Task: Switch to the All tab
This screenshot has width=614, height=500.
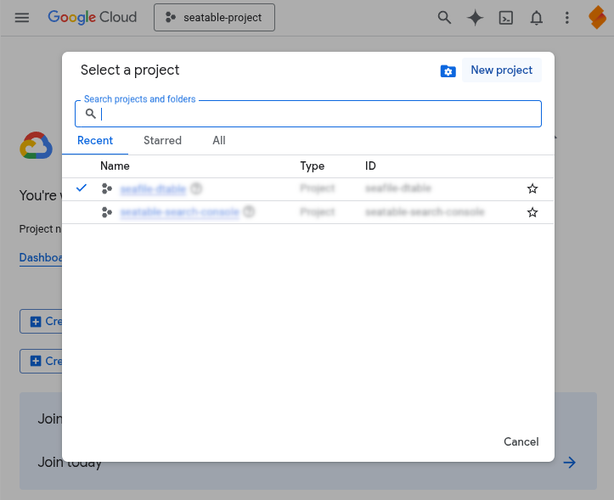Action: click(x=219, y=141)
